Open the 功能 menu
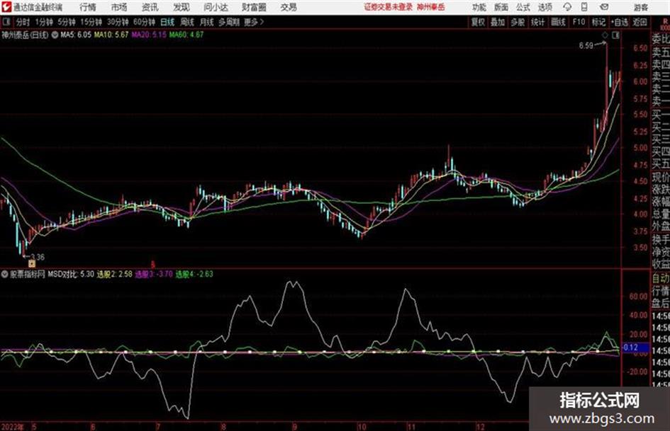Screen dimensions: 670x431 [x=479, y=7]
